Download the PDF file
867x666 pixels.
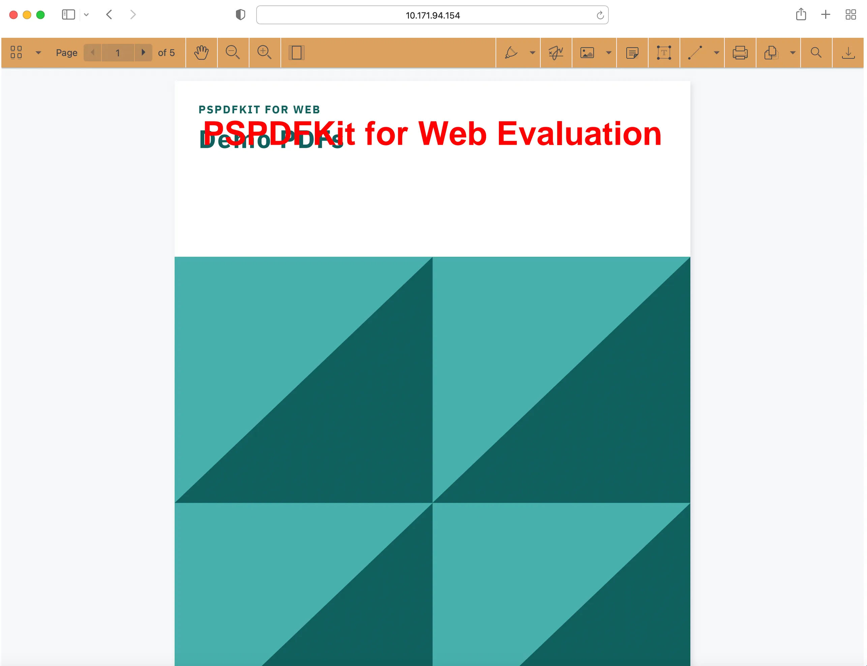point(847,52)
